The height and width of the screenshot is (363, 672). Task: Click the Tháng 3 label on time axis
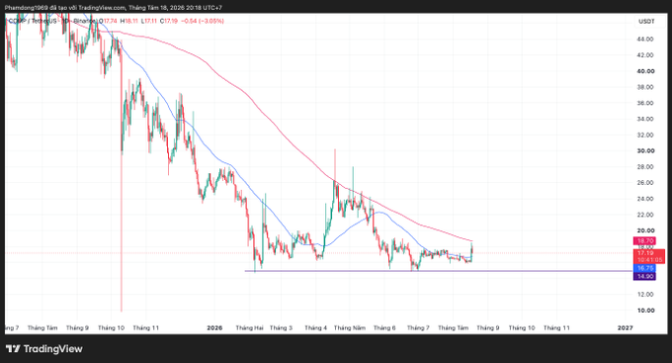pyautogui.click(x=281, y=327)
